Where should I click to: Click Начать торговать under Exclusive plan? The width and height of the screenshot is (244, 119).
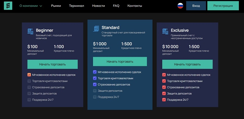tap(187, 64)
